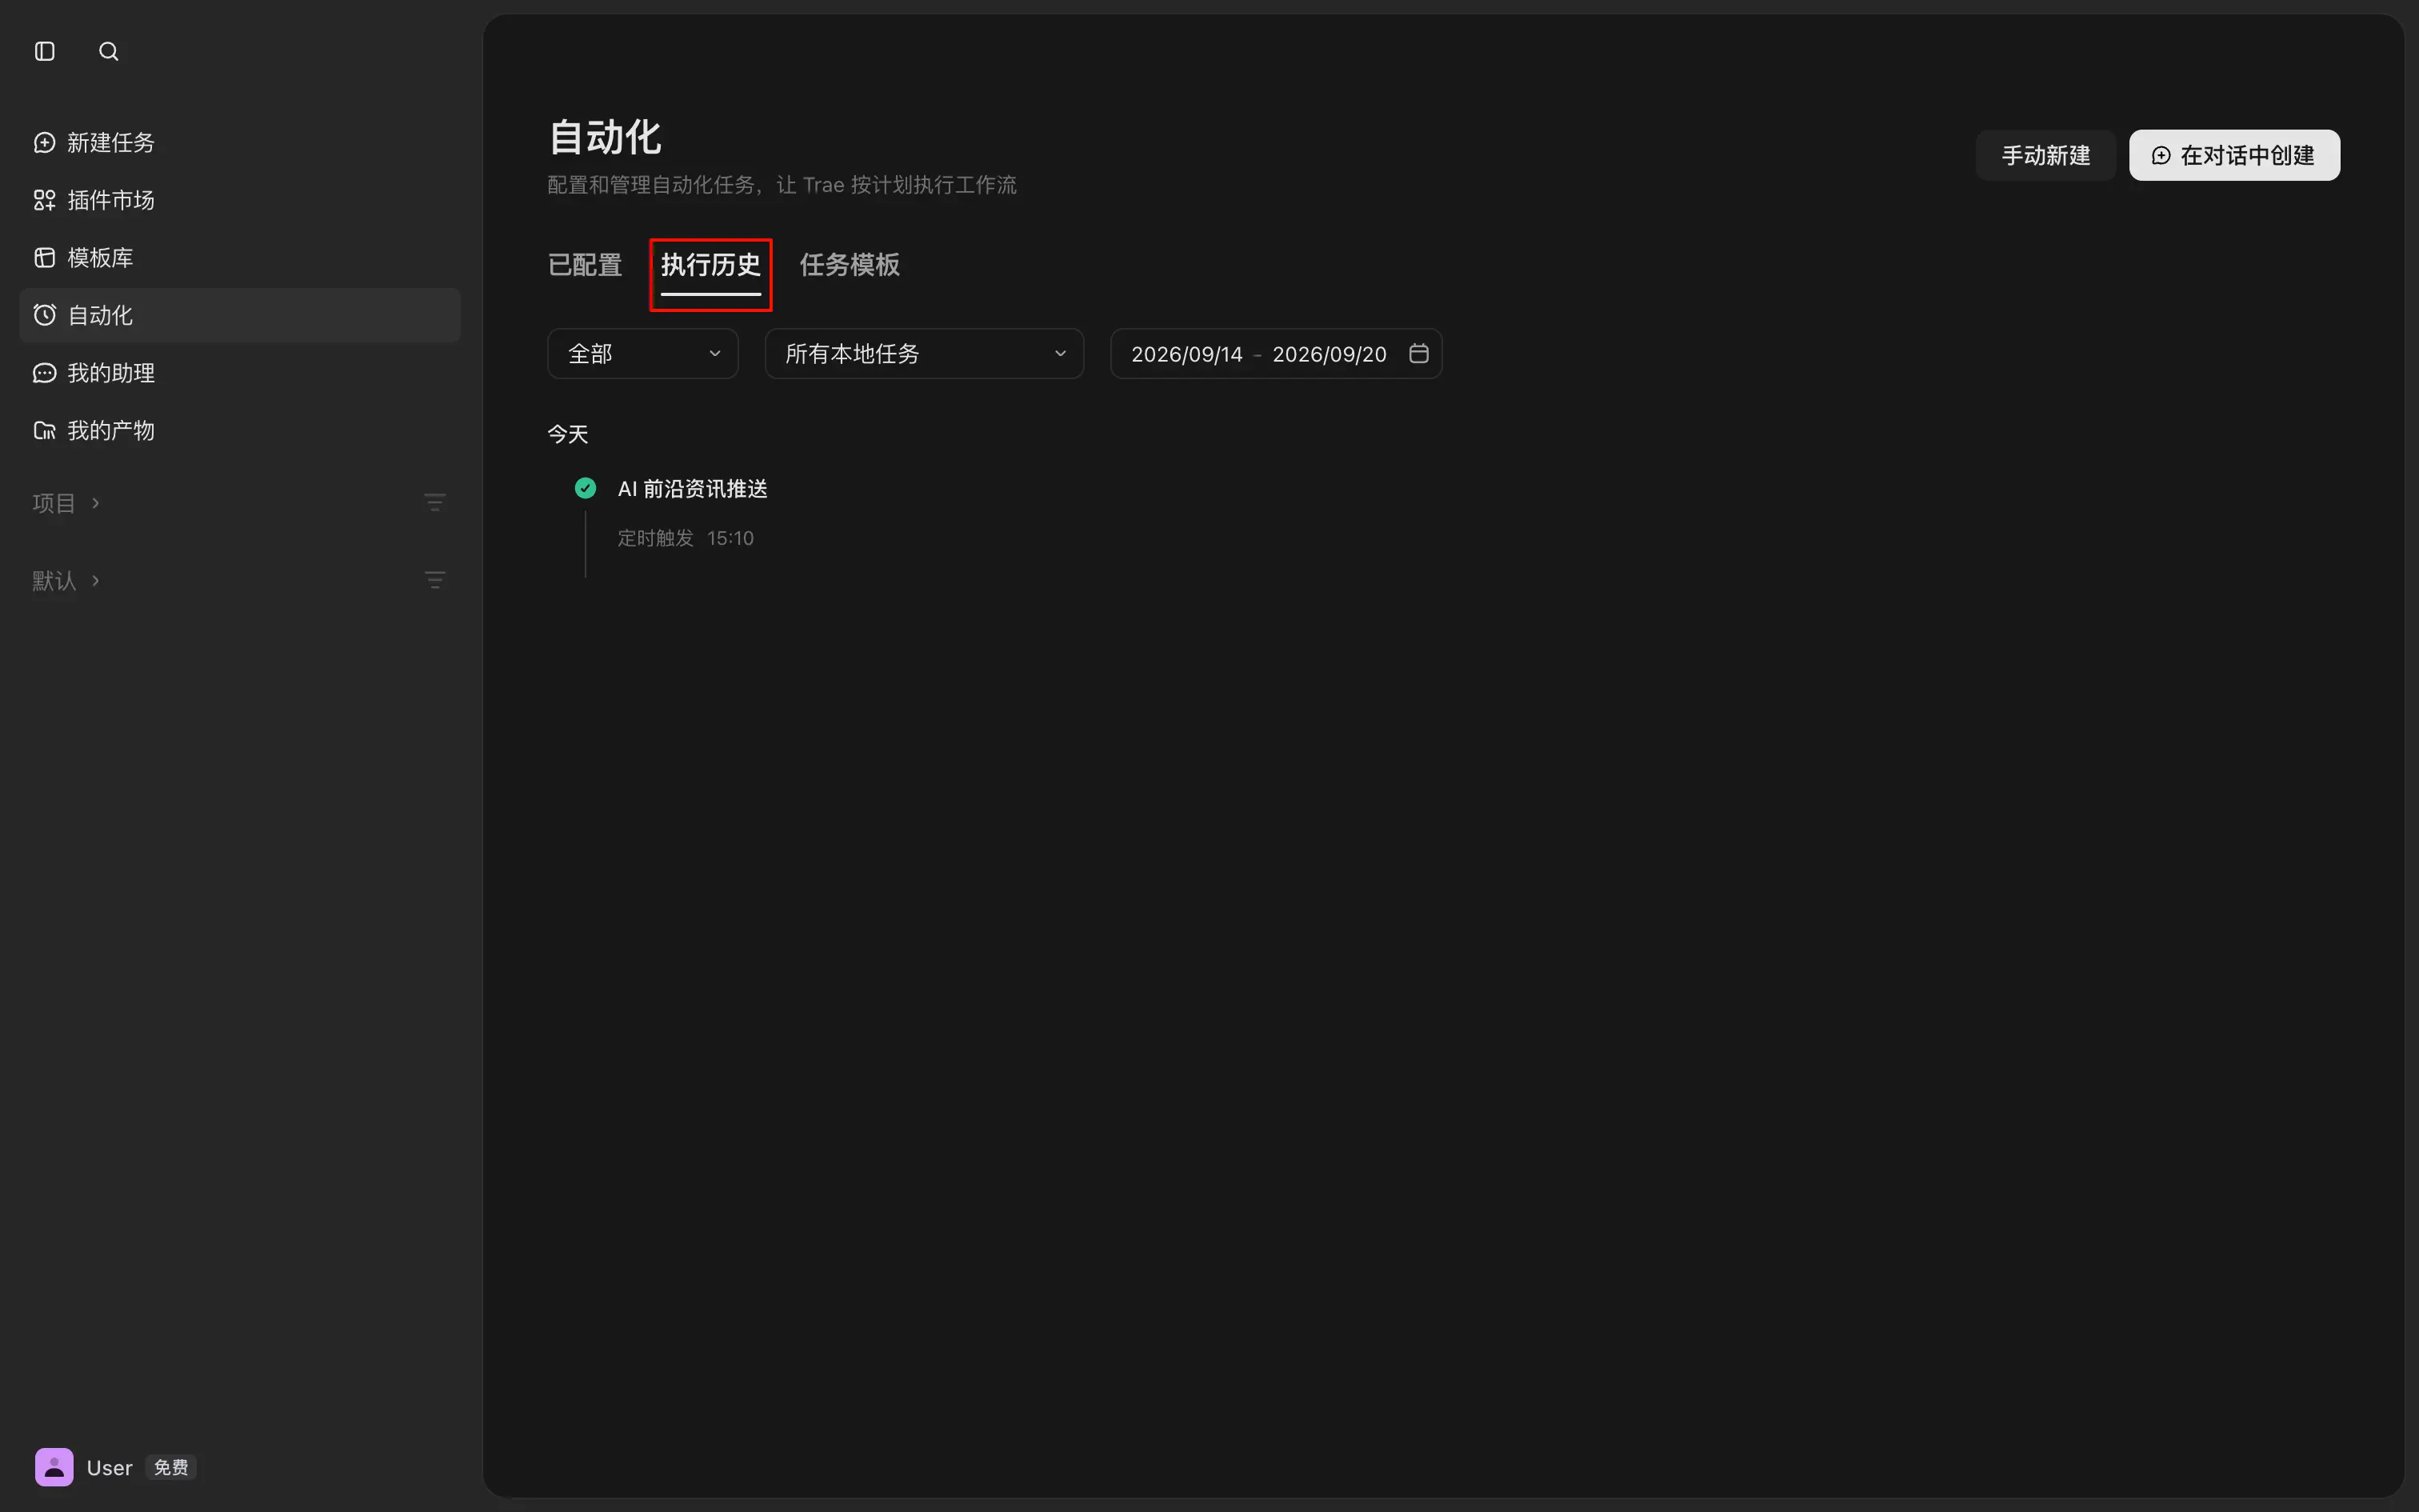The width and height of the screenshot is (2419, 1512).
Task: Click the 新建任务 plus-bubble icon
Action: coord(44,143)
